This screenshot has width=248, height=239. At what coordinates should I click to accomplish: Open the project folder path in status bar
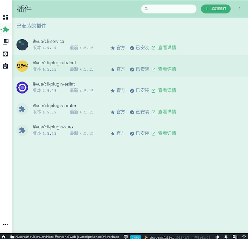tap(65, 237)
